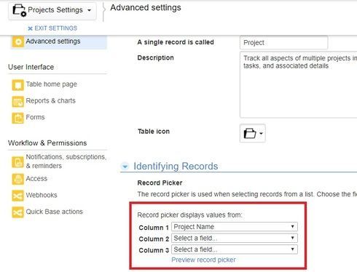Click the Access icon in the sidebar
The width and height of the screenshot is (357, 272).
click(x=18, y=179)
